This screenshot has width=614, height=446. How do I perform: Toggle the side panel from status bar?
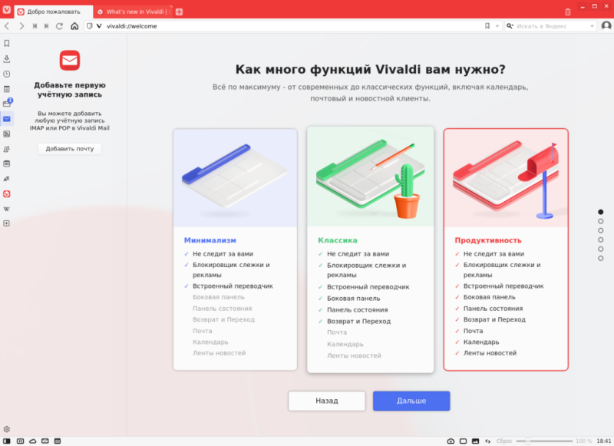pyautogui.click(x=7, y=441)
